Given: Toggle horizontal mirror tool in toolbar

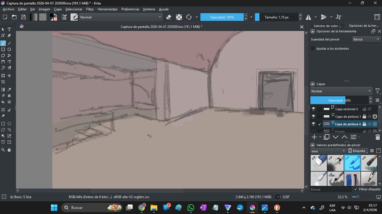Looking at the screenshot, I should pos(308,17).
